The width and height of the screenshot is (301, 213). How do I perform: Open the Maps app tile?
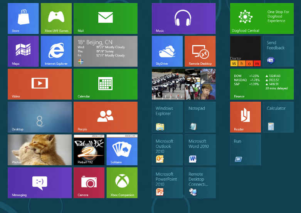tap(23, 51)
